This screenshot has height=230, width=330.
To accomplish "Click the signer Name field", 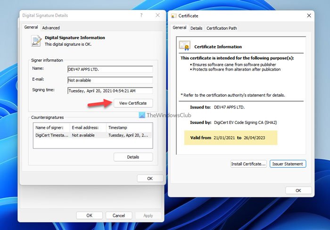I will pos(110,69).
